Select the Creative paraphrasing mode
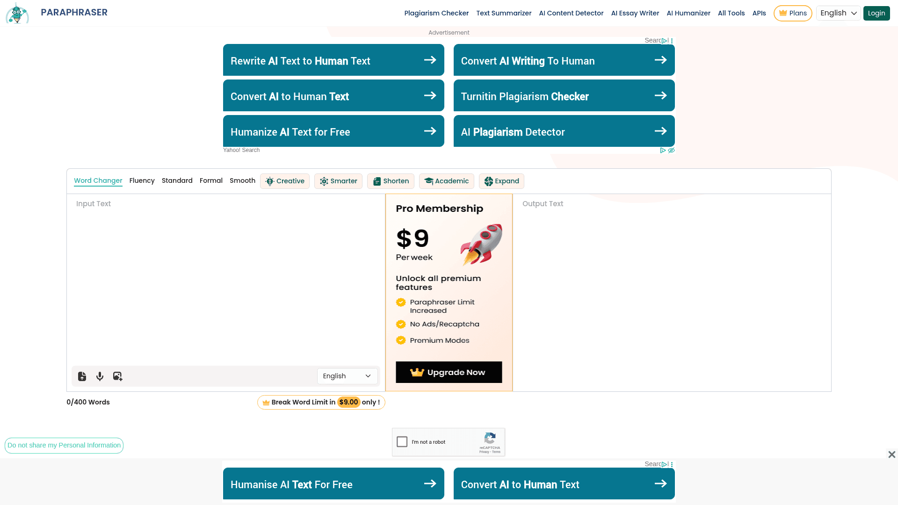This screenshot has height=505, width=898. [285, 181]
